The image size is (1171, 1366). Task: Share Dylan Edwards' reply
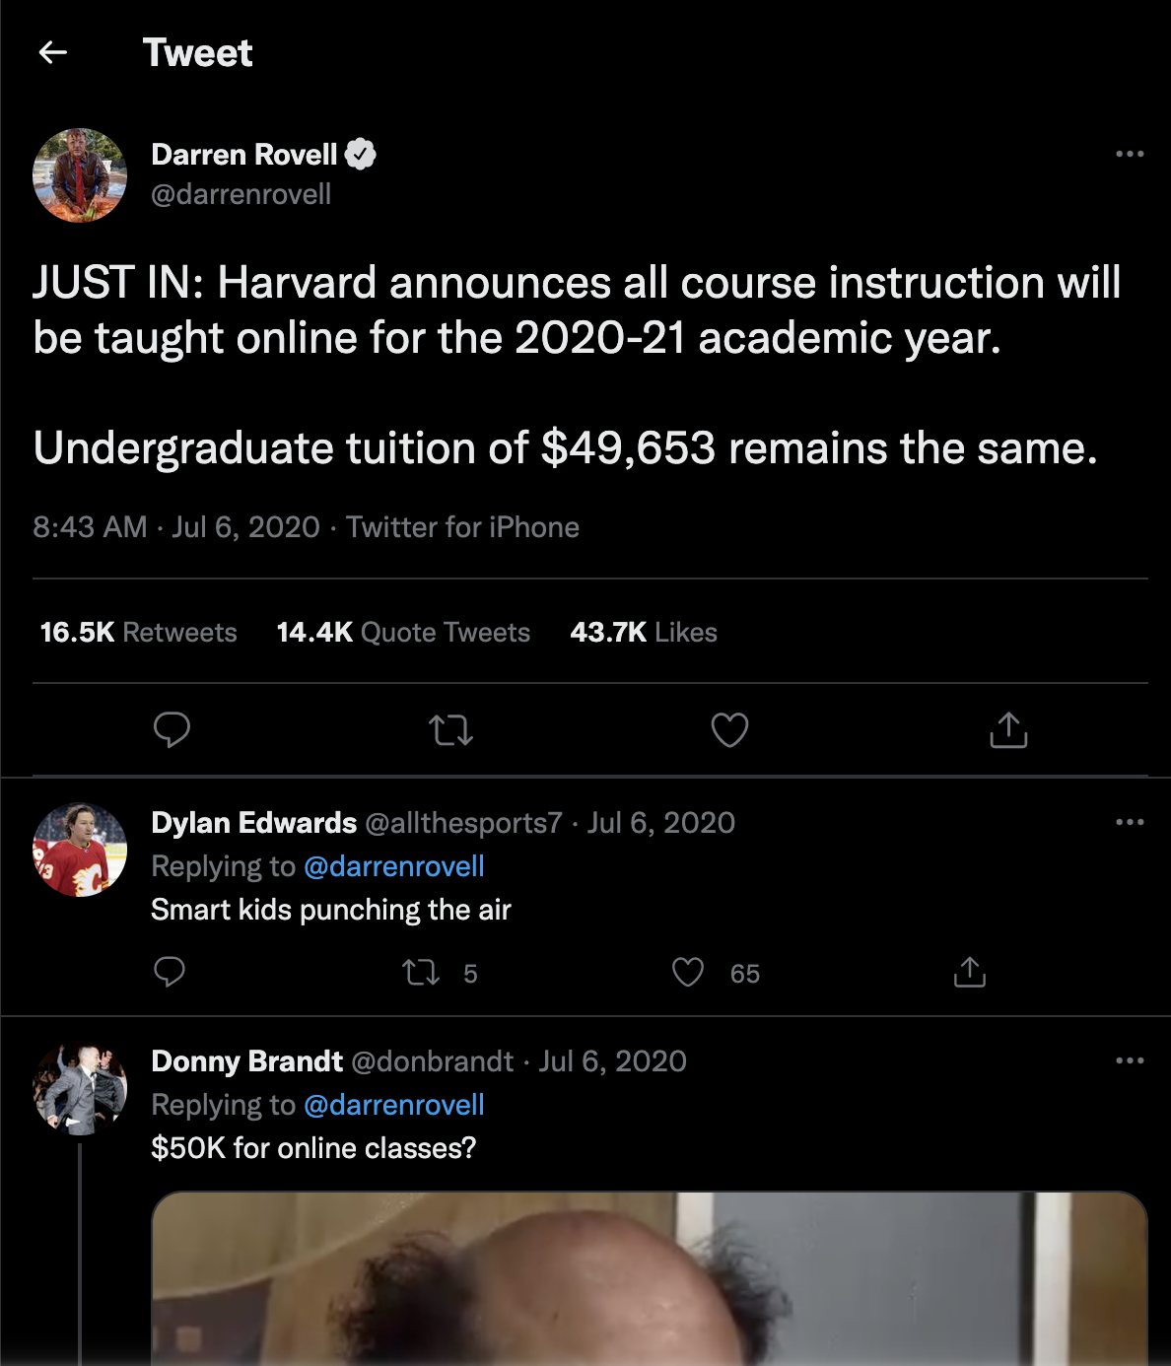(970, 973)
